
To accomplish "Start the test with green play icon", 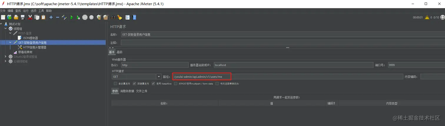I will 72,17.
